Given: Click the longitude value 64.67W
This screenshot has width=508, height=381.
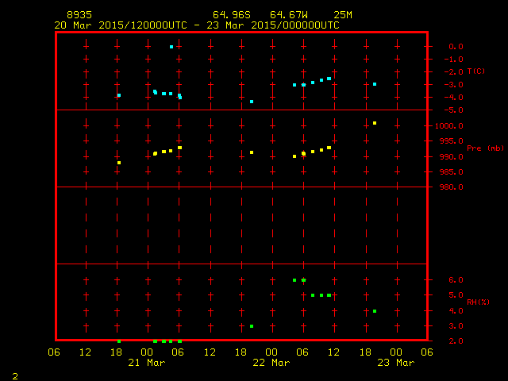Looking at the screenshot, I should coord(289,15).
